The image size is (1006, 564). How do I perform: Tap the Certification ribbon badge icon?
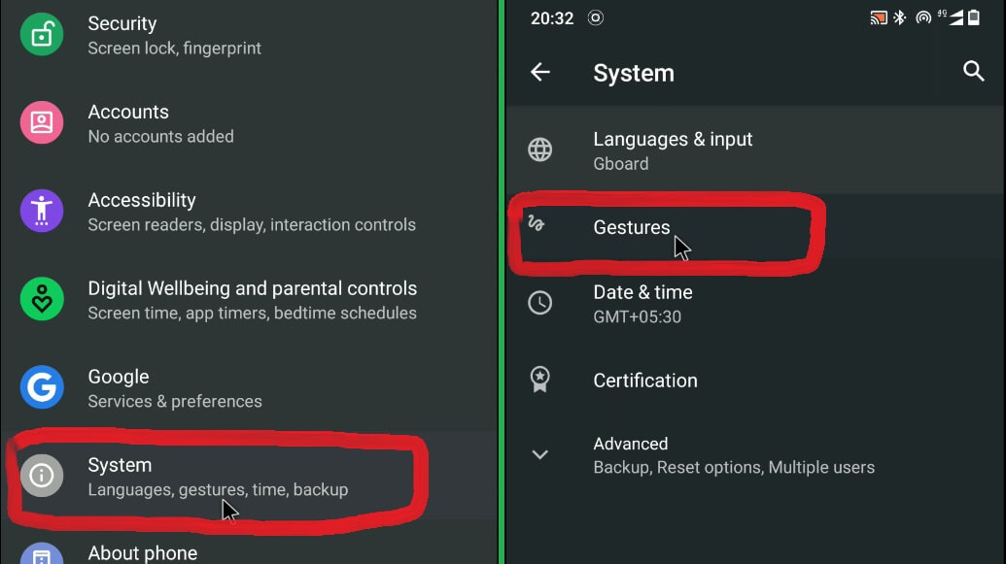tap(541, 380)
